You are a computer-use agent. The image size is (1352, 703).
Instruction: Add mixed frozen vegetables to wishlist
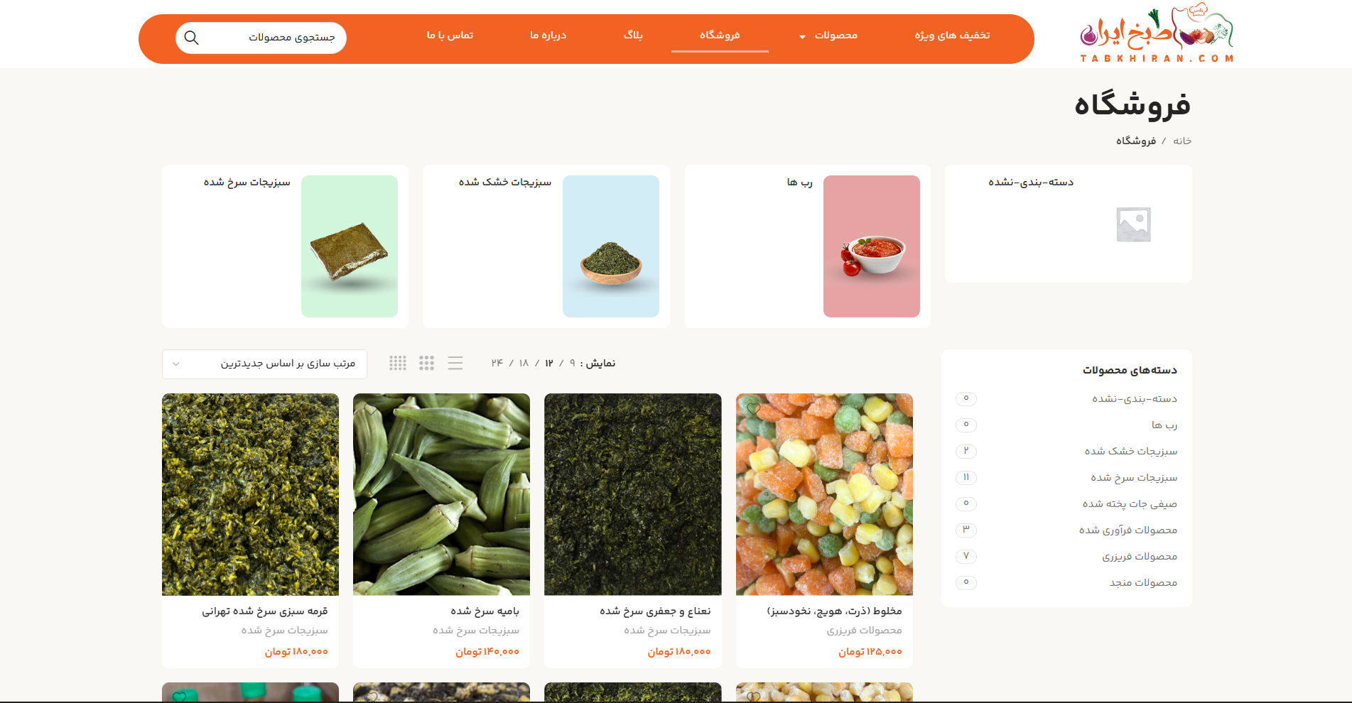click(754, 410)
